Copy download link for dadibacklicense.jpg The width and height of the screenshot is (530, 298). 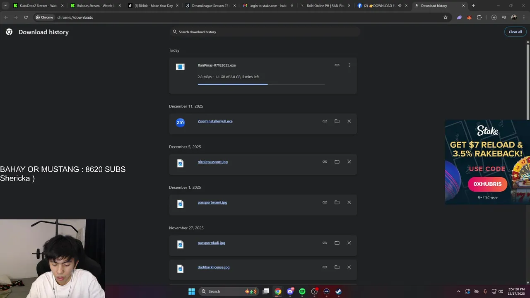coord(325,267)
